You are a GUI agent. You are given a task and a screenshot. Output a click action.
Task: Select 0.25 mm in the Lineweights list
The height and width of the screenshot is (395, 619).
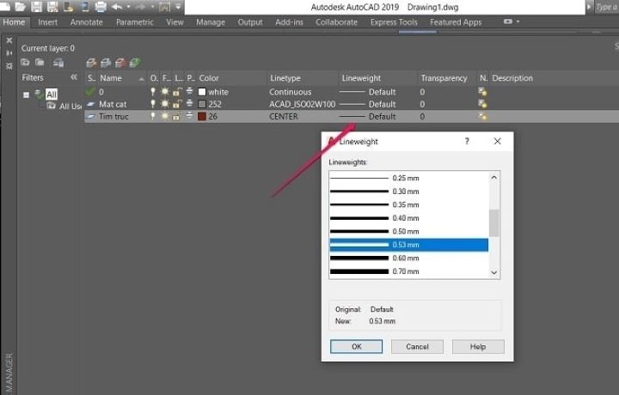tap(408, 179)
